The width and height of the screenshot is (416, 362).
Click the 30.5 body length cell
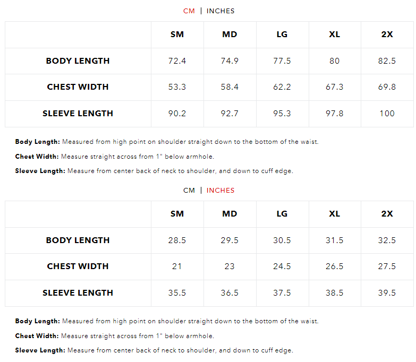[x=282, y=240]
